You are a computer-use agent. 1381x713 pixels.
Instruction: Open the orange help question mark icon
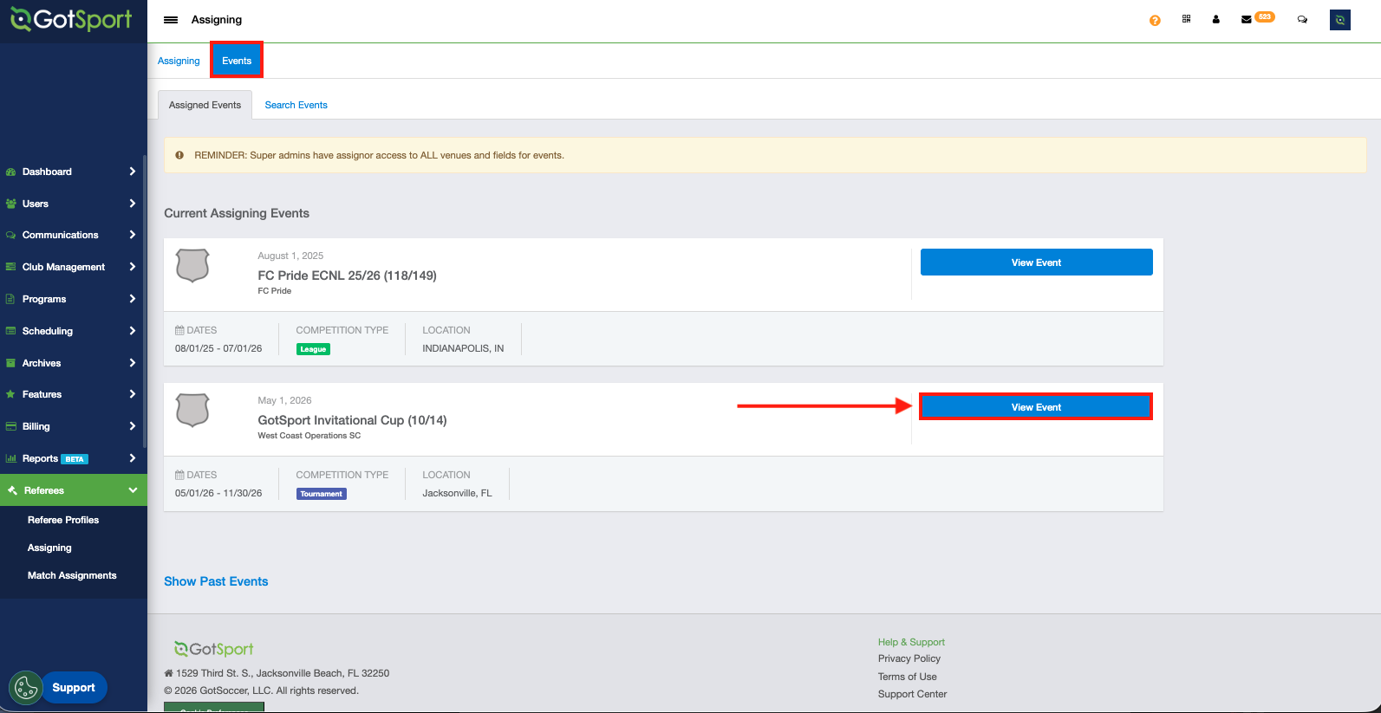pyautogui.click(x=1155, y=20)
